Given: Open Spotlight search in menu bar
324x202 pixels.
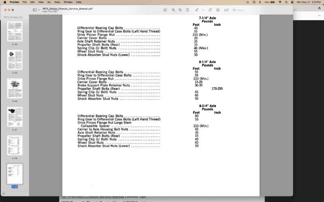Looking at the screenshot, I should [x=286, y=2].
